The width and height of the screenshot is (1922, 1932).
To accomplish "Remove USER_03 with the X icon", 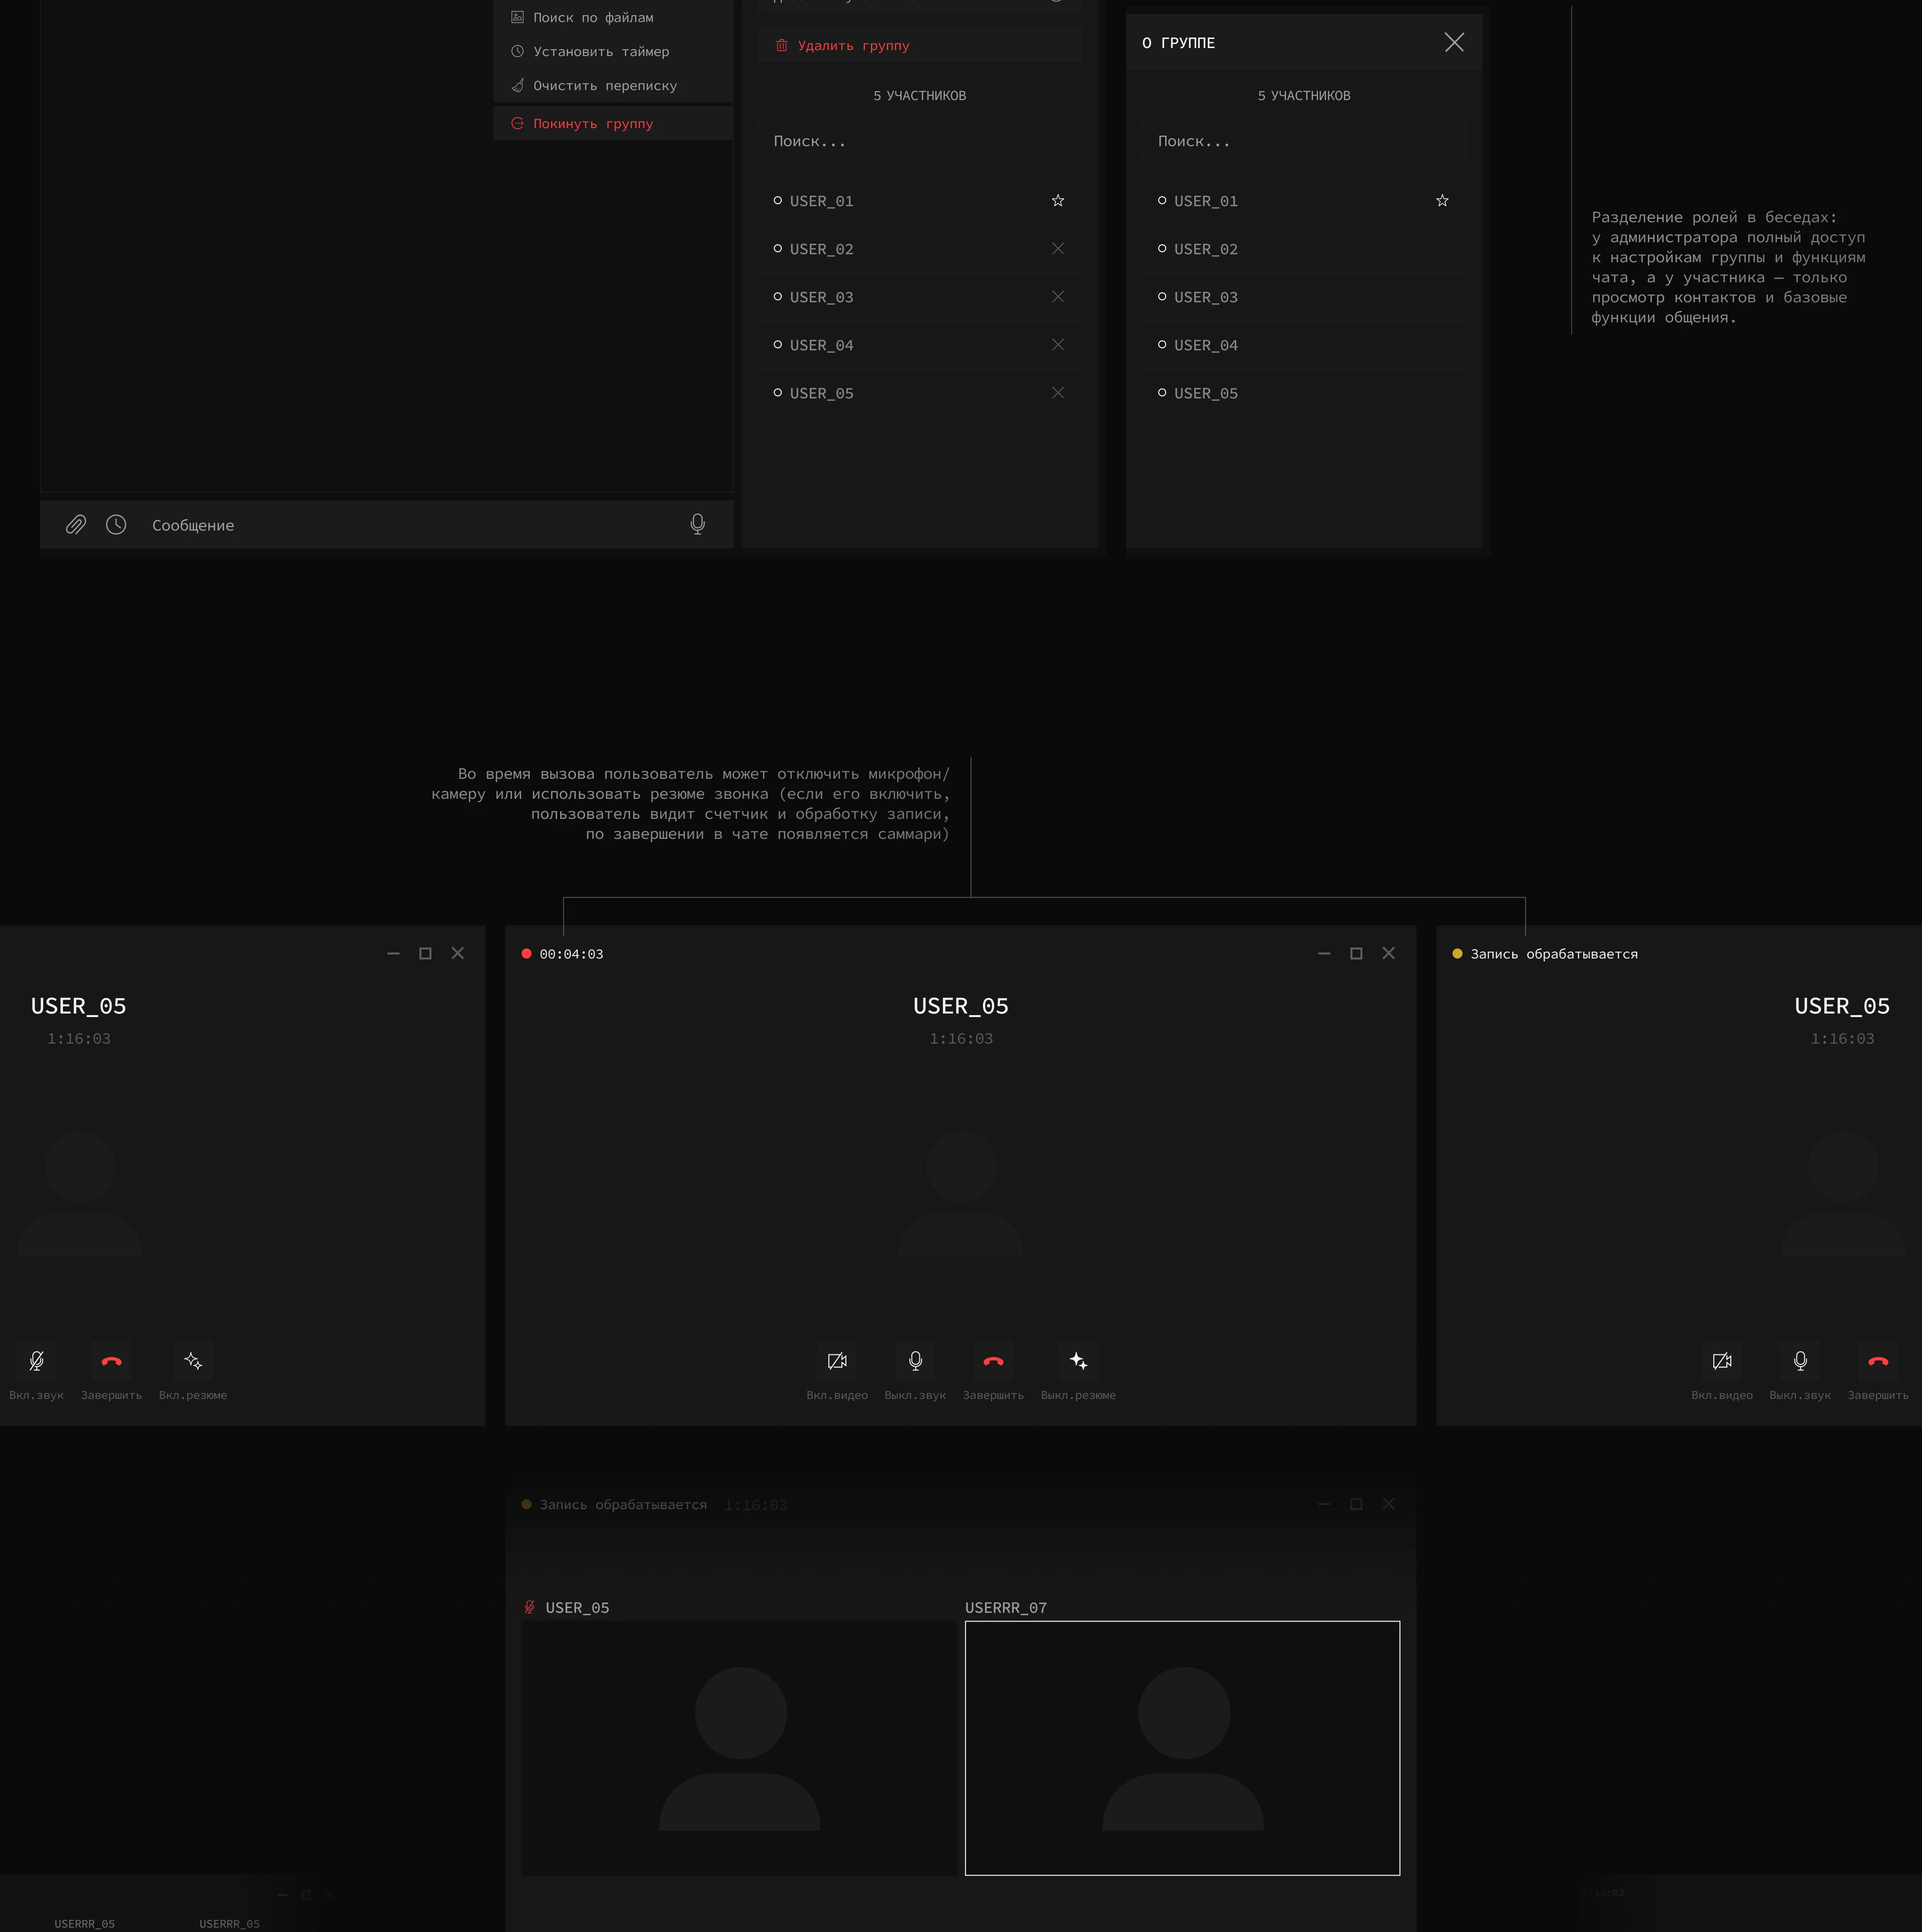I will click(x=1057, y=297).
